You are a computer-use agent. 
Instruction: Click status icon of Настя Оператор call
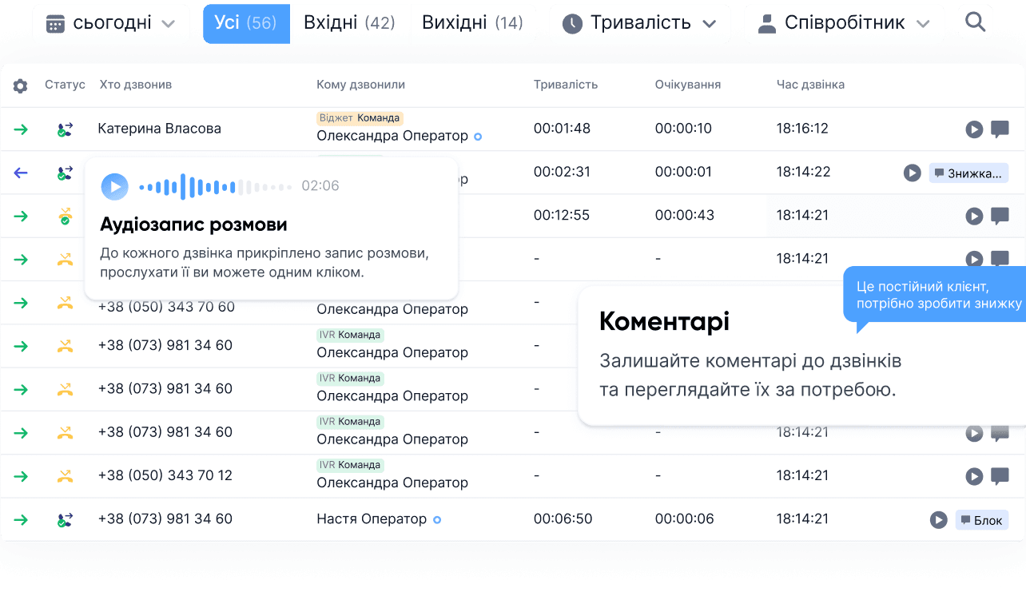(65, 520)
